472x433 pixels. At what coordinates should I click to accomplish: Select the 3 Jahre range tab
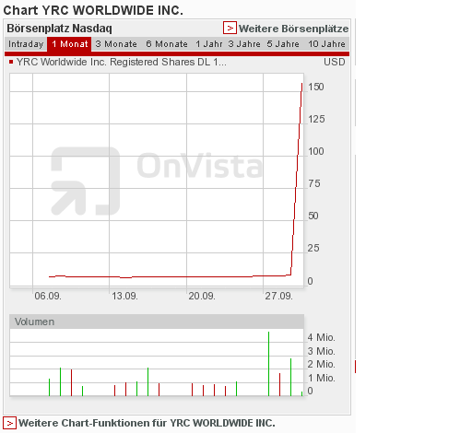tap(244, 44)
